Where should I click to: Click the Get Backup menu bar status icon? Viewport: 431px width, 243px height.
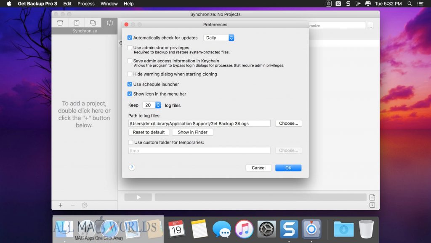(x=329, y=3)
